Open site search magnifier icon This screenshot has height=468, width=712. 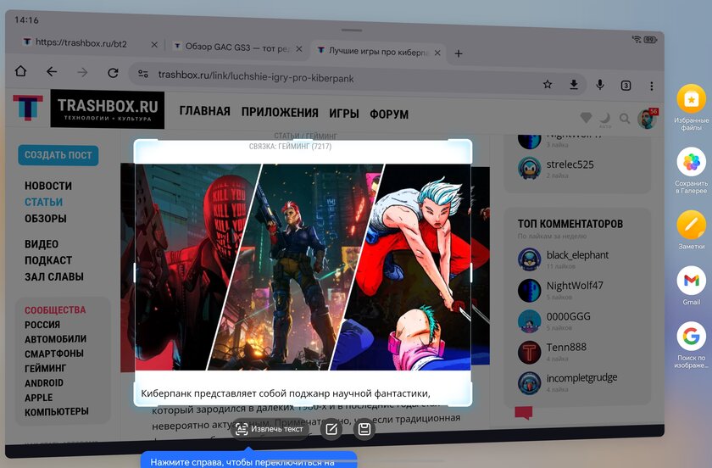click(x=625, y=119)
